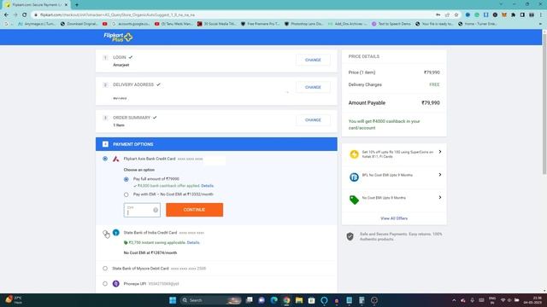547x307 pixels.
Task: Select the Phonepe UPI radio button
Action: [x=105, y=284]
